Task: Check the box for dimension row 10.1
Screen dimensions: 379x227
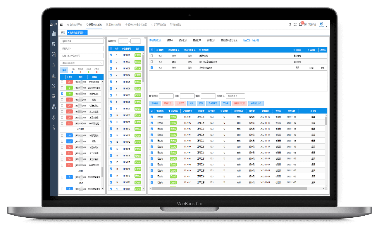Action: (x=151, y=55)
